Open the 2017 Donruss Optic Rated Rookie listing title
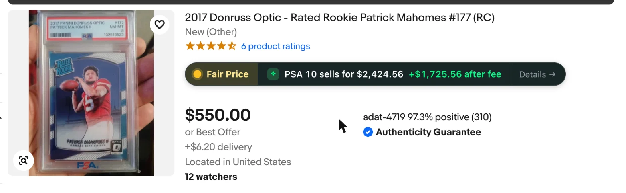Image resolution: width=626 pixels, height=193 pixels. tap(340, 18)
